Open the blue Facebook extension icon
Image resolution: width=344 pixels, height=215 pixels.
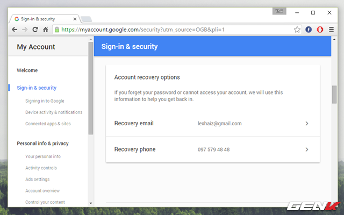point(309,30)
